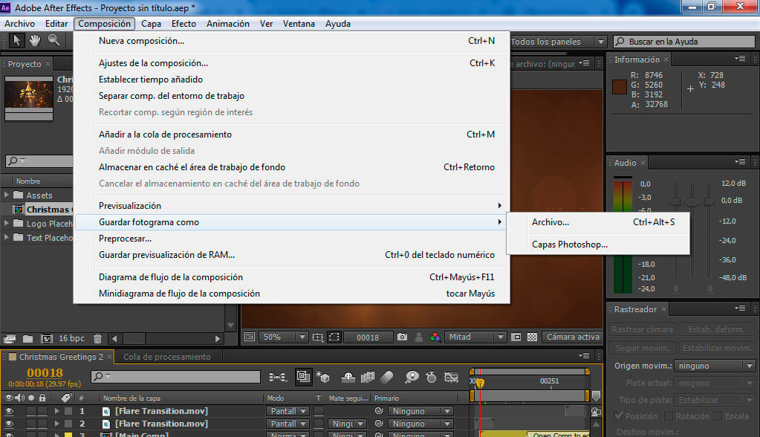Click Estabilizar movim. button
The height and width of the screenshot is (437, 760).
(x=716, y=348)
